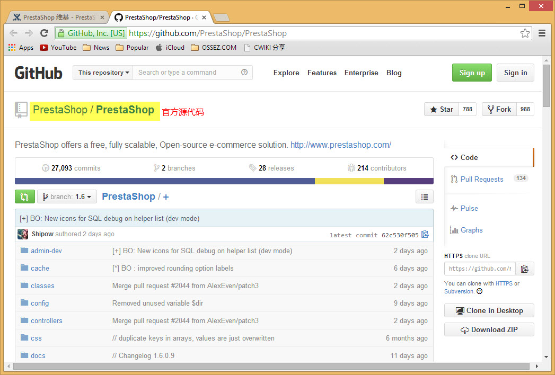
Task: Click the config folder icon
Action: 24,303
